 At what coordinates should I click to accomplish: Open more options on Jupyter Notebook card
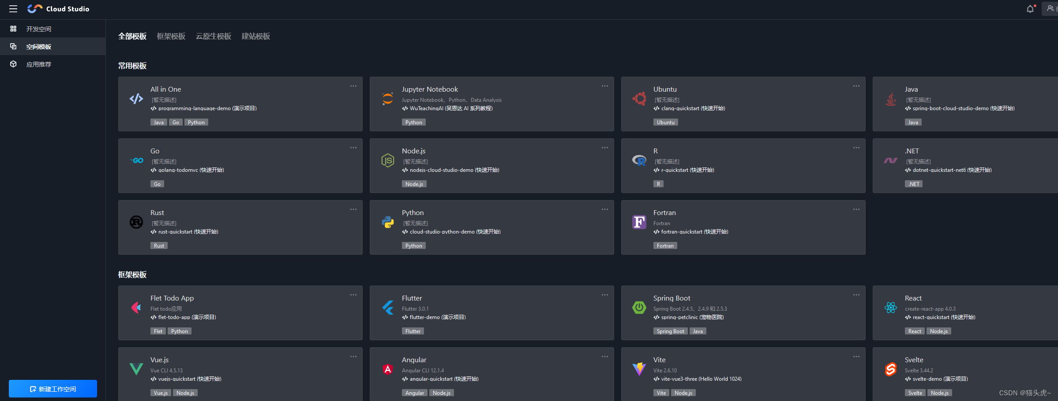pos(605,86)
